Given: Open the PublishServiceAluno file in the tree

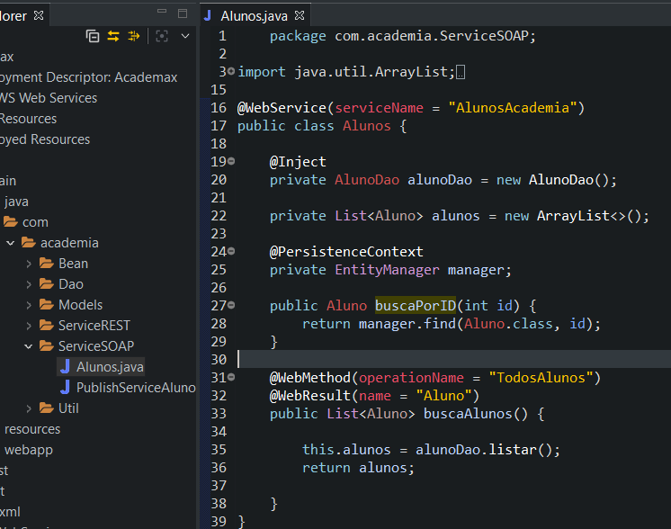Looking at the screenshot, I should coord(135,388).
